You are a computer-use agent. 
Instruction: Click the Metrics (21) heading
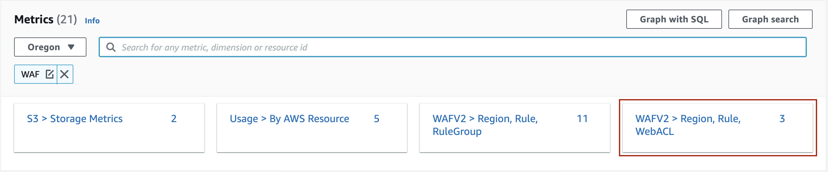(x=46, y=20)
